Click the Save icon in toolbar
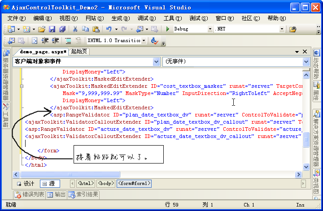 (52, 29)
